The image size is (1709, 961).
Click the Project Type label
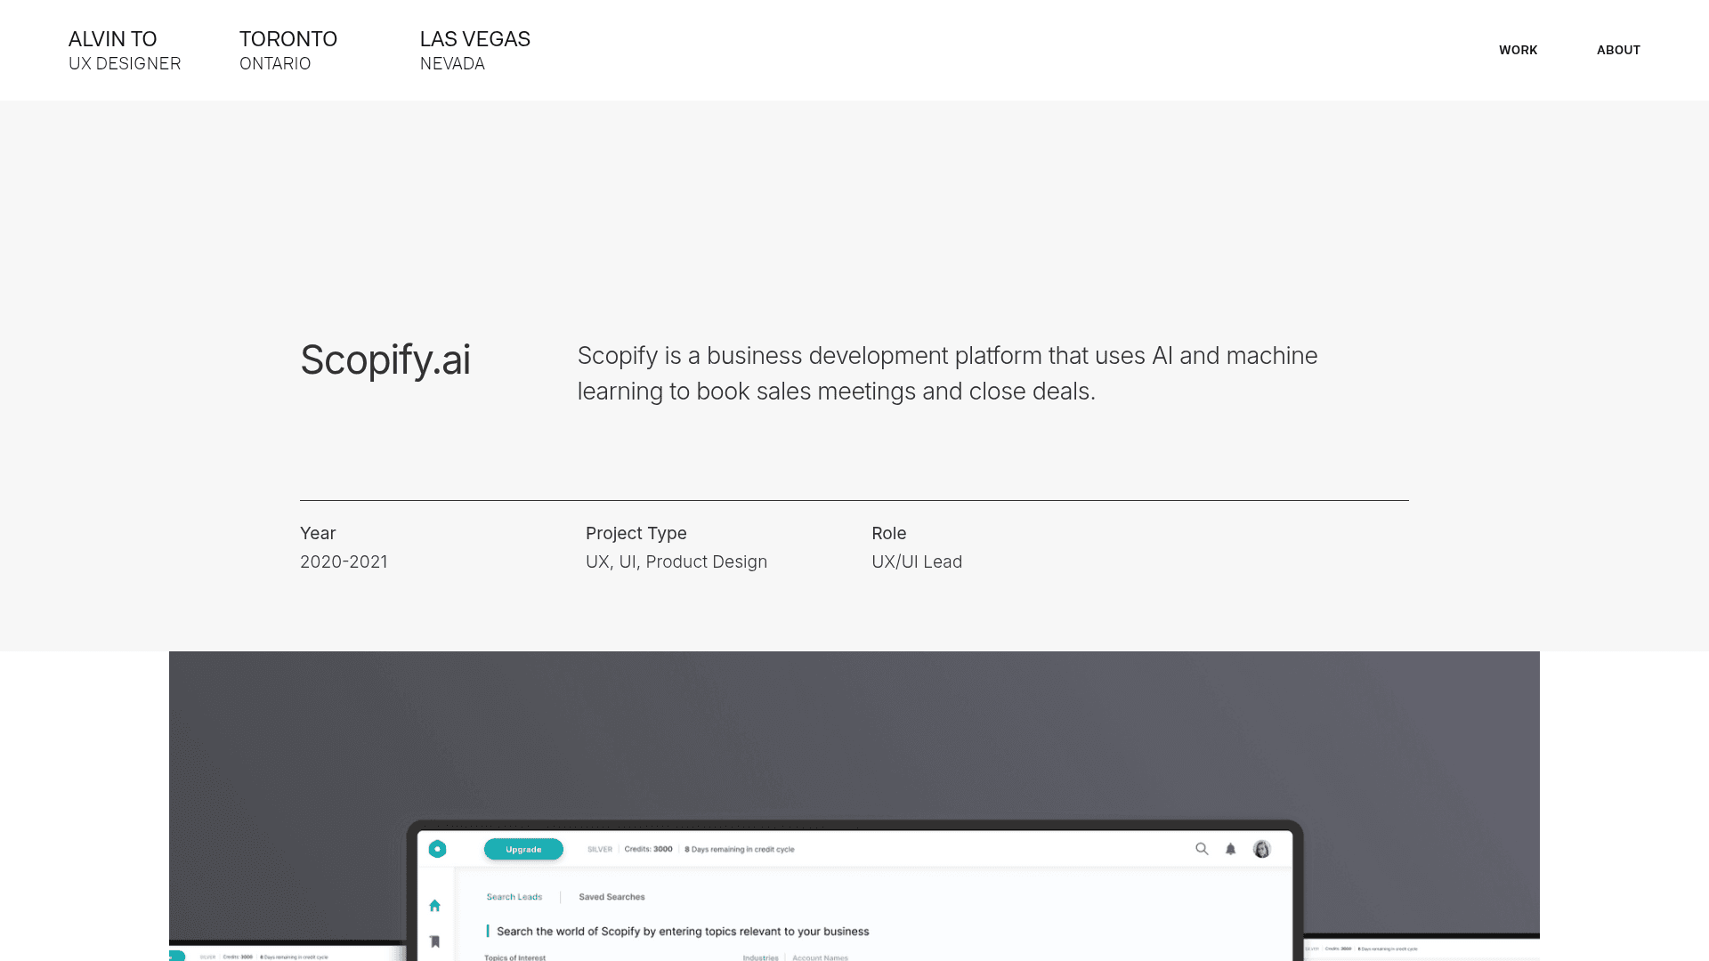[636, 533]
